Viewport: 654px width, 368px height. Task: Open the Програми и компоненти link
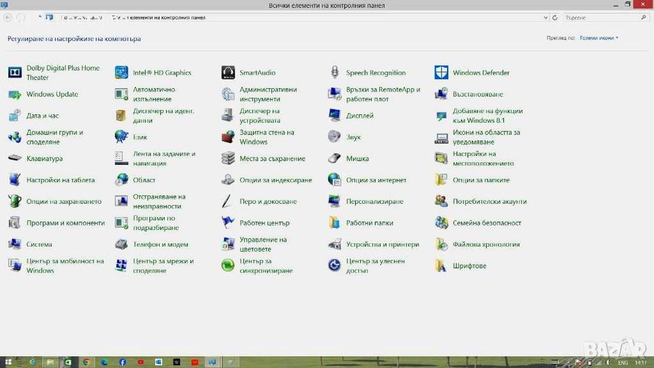tap(65, 222)
